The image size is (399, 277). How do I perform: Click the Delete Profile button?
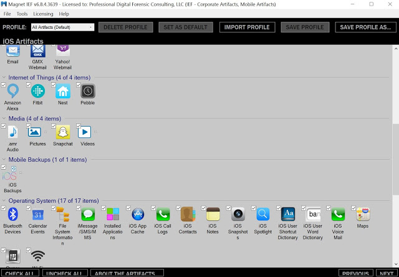pos(125,27)
